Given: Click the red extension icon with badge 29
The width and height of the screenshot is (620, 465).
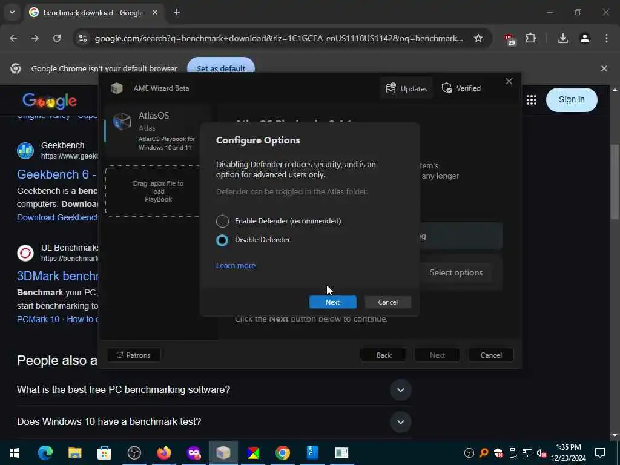Looking at the screenshot, I should click(509, 39).
